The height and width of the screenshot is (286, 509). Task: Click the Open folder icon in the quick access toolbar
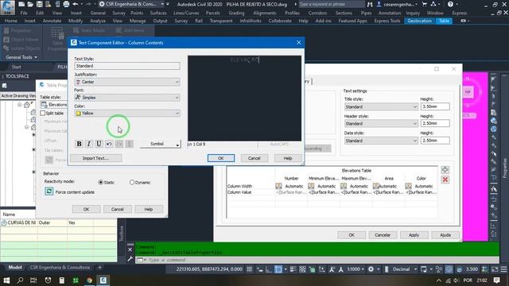[x=30, y=4]
